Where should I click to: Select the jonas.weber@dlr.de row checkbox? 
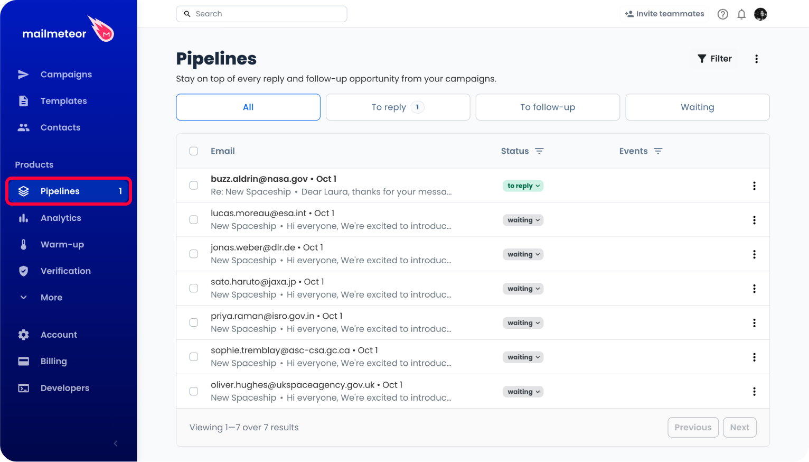click(x=194, y=254)
